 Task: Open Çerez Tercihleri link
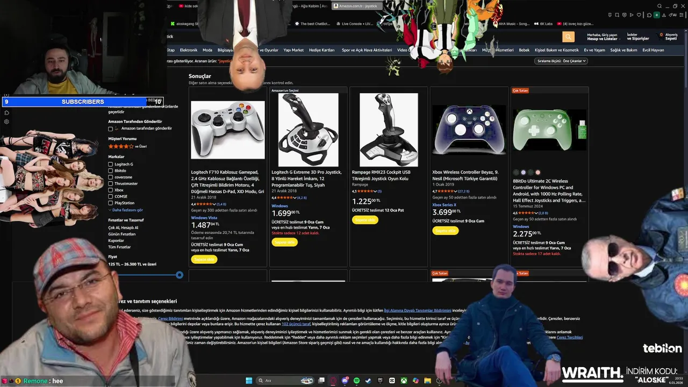point(570,337)
